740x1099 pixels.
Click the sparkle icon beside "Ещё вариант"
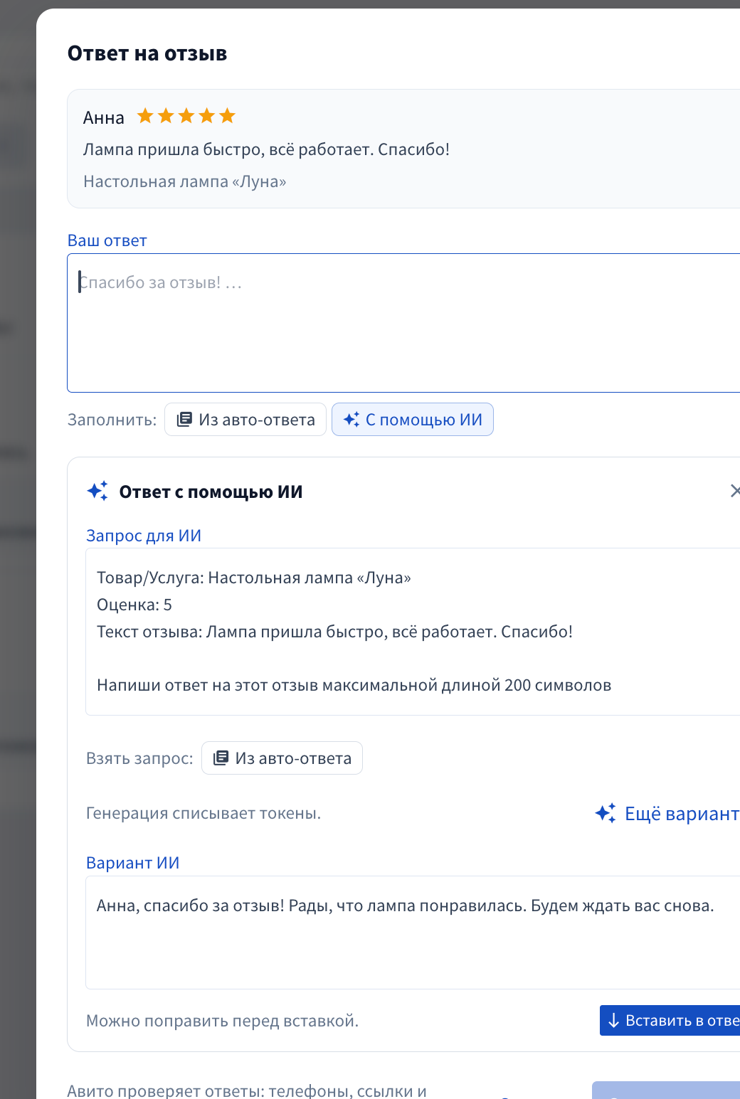click(x=606, y=813)
